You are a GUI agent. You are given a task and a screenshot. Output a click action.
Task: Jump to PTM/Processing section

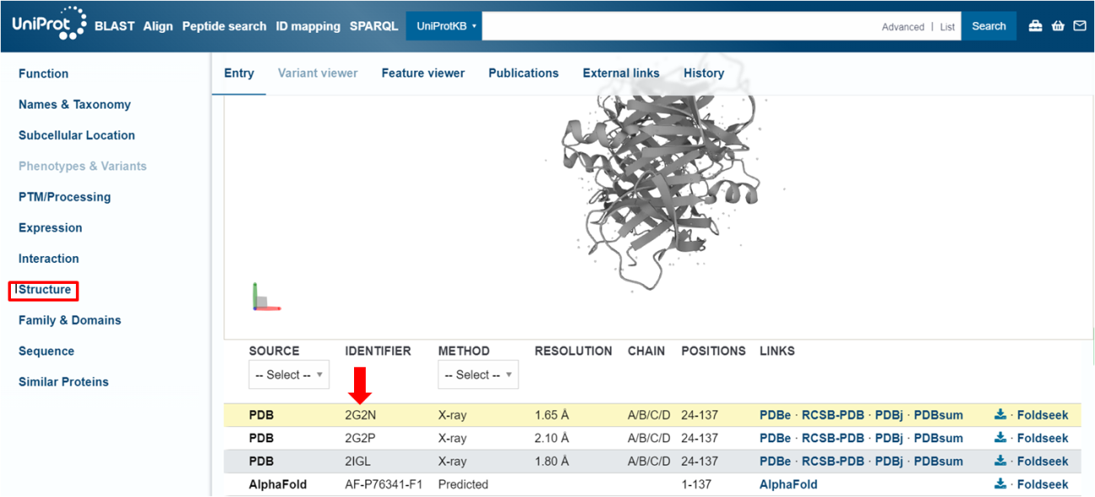[65, 197]
